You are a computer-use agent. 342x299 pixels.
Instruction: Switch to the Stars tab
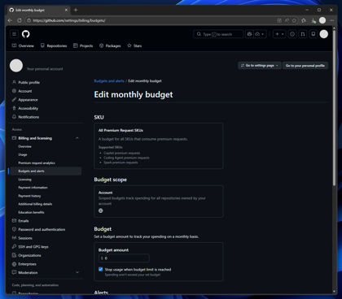tap(134, 45)
